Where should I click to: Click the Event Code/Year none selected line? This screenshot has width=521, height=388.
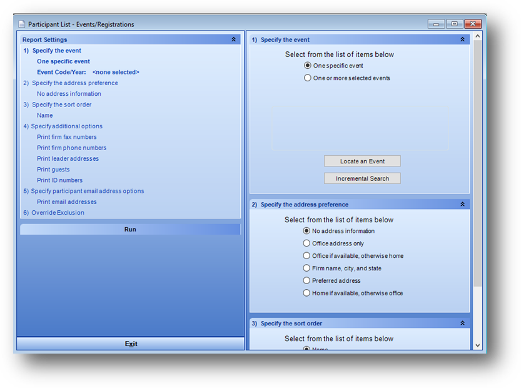[x=88, y=72]
